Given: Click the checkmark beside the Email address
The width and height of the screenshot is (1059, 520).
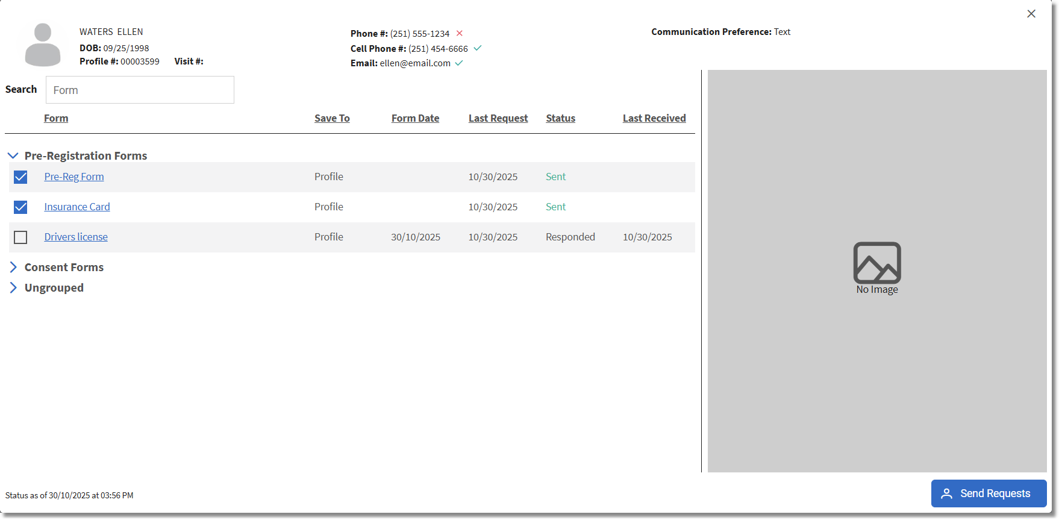Looking at the screenshot, I should pos(459,63).
